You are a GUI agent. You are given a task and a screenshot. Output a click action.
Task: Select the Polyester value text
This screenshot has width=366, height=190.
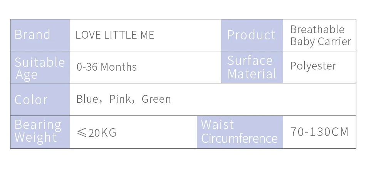click(x=313, y=66)
